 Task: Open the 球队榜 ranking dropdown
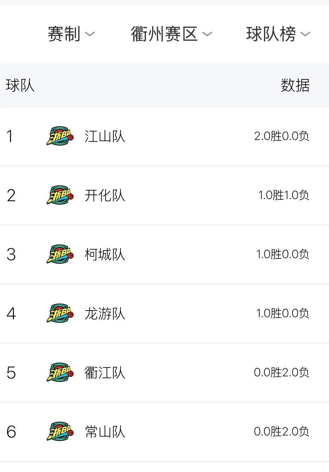278,34
